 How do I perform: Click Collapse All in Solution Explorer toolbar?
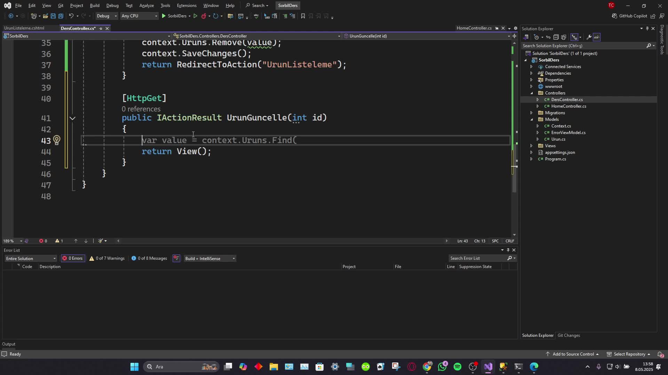[x=556, y=37]
